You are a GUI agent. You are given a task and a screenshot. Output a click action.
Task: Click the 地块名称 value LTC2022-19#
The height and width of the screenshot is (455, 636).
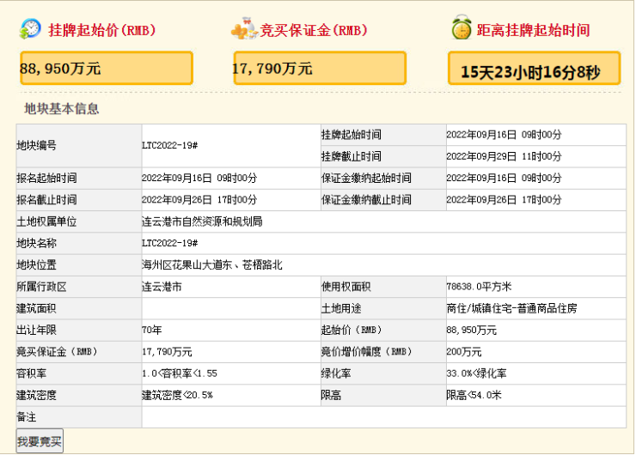[x=169, y=243]
